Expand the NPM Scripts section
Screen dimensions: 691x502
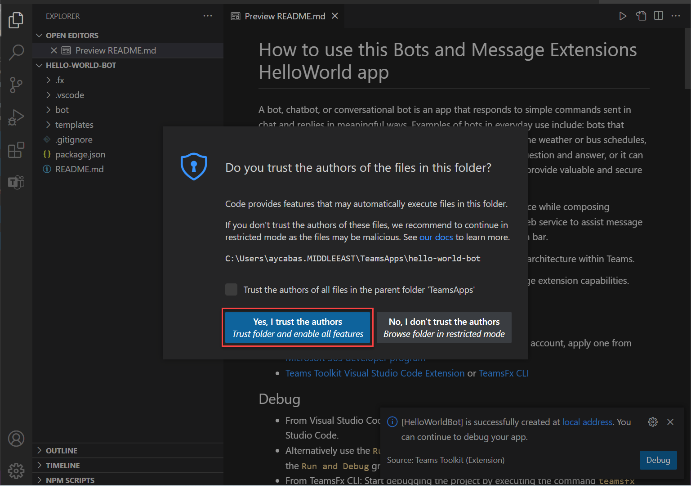128,480
